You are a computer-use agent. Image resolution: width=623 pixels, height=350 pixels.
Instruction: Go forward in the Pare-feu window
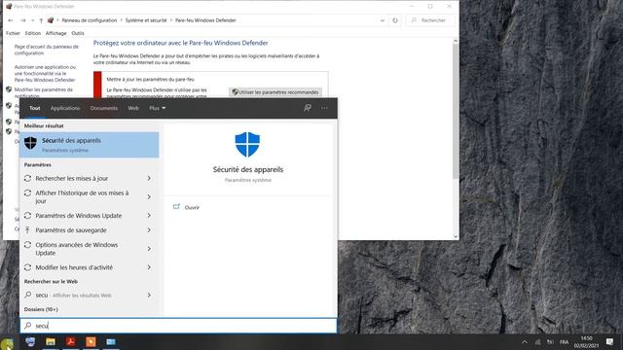[23, 20]
